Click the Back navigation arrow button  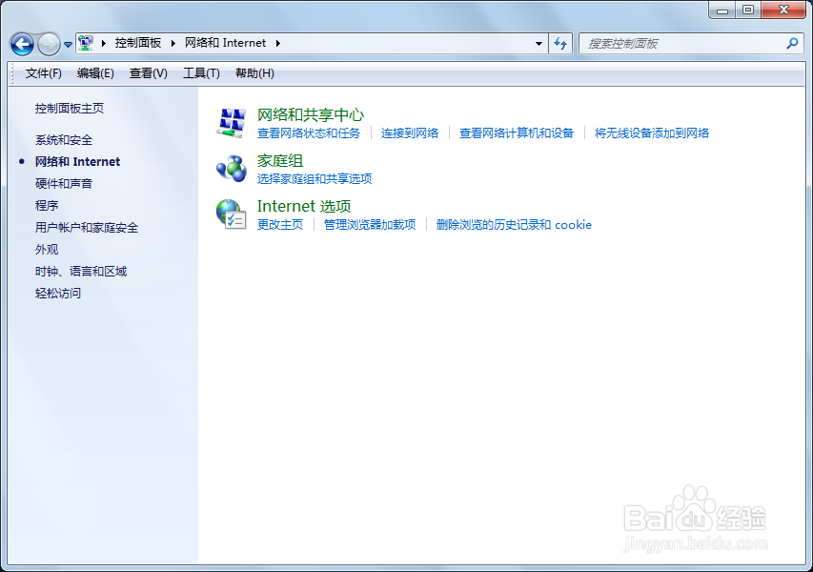pyautogui.click(x=22, y=44)
